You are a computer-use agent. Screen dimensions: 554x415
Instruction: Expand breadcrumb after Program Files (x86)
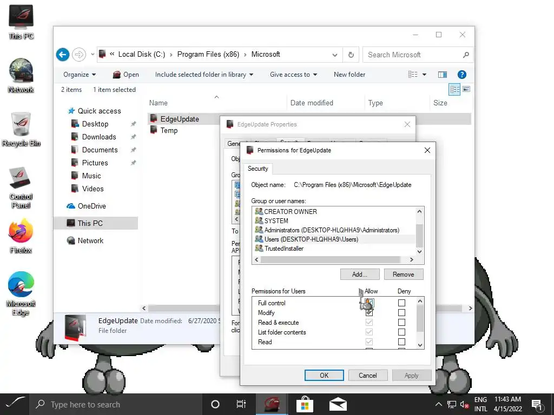pos(245,55)
